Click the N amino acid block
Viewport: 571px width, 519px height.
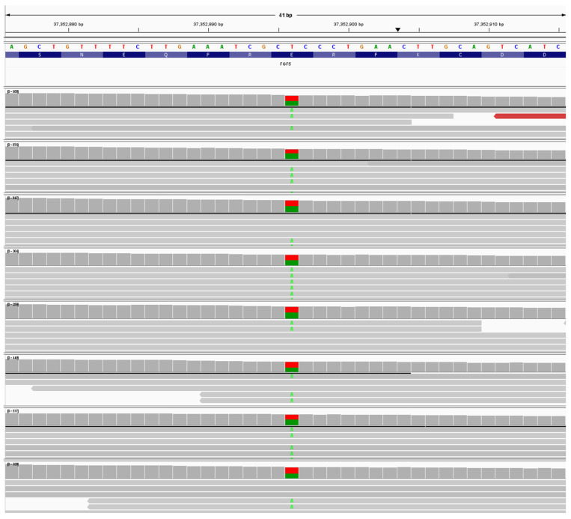[x=82, y=55]
